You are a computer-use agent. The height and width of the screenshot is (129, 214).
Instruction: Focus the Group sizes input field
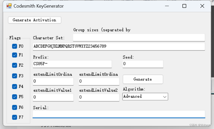(139, 37)
